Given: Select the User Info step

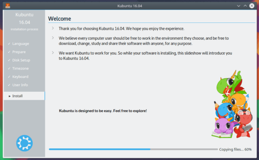Looking at the screenshot, I should coord(20,85).
